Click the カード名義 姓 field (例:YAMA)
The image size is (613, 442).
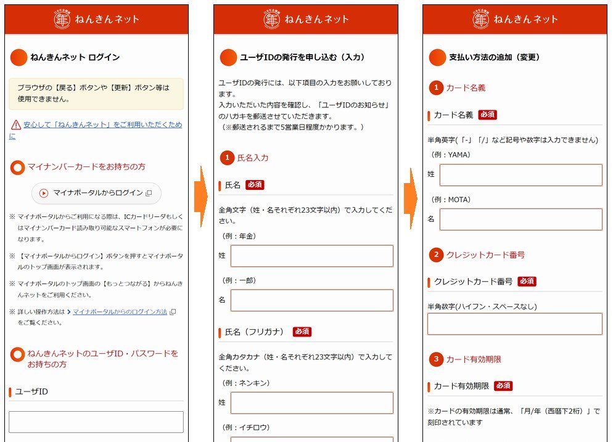point(520,175)
